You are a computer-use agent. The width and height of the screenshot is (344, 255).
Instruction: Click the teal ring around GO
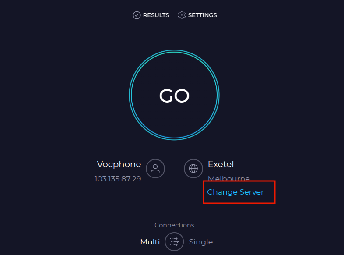tap(174, 51)
